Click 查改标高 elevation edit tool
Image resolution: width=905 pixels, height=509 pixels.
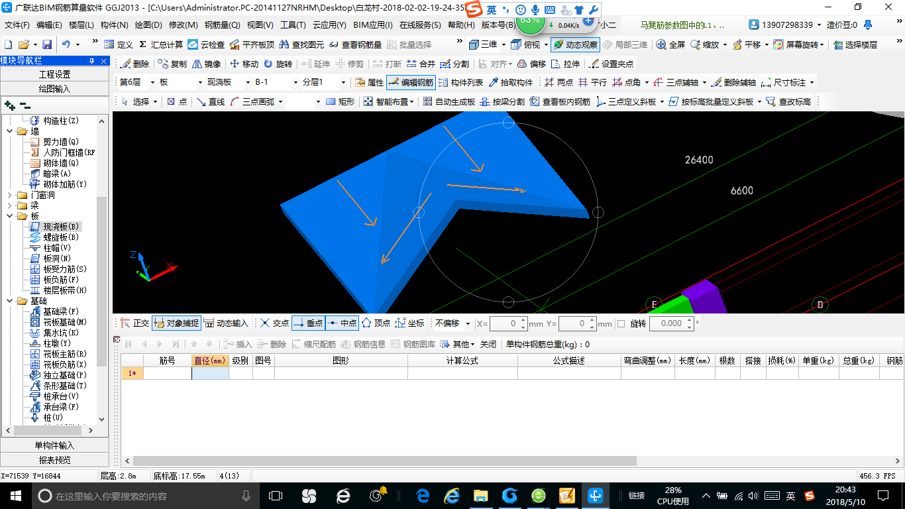tap(788, 101)
